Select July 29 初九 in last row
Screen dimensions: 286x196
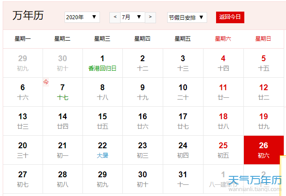point(103,179)
